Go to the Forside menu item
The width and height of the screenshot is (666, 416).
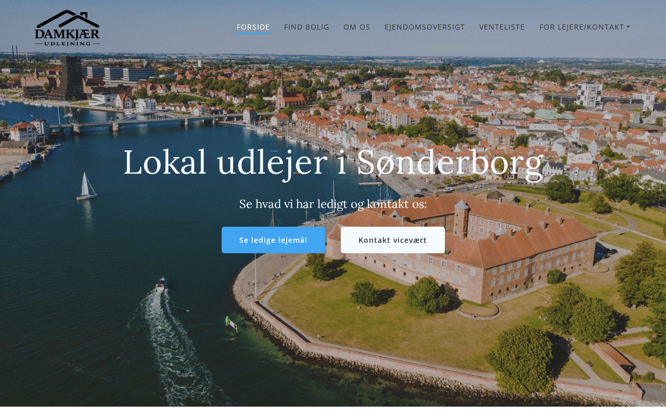pos(253,27)
